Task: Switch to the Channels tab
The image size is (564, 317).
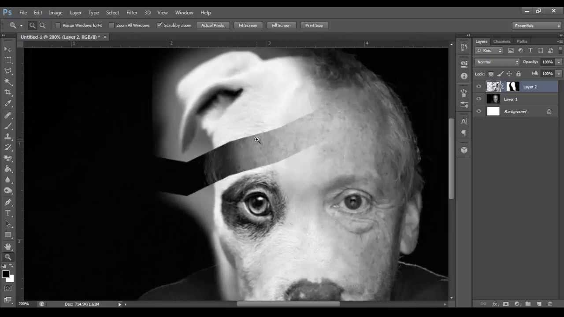Action: click(501, 41)
